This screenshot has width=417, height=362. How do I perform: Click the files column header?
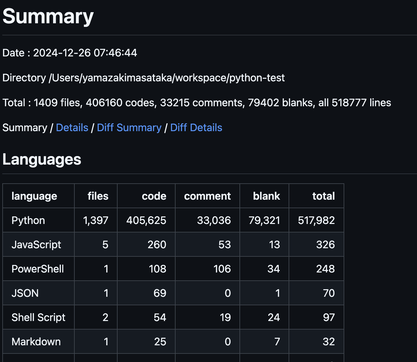coord(98,196)
